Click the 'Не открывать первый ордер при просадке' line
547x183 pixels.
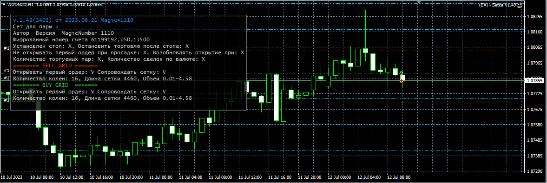(128, 52)
